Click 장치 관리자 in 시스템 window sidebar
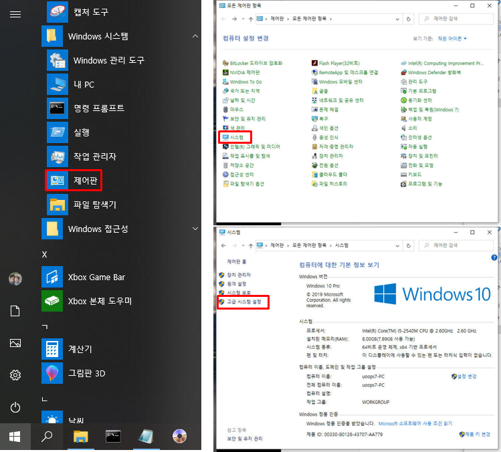 click(235, 275)
